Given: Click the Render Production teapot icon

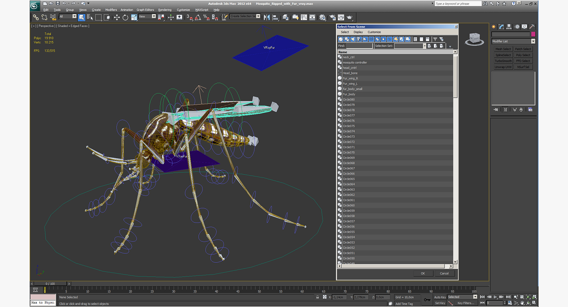Looking at the screenshot, I should 350,17.
